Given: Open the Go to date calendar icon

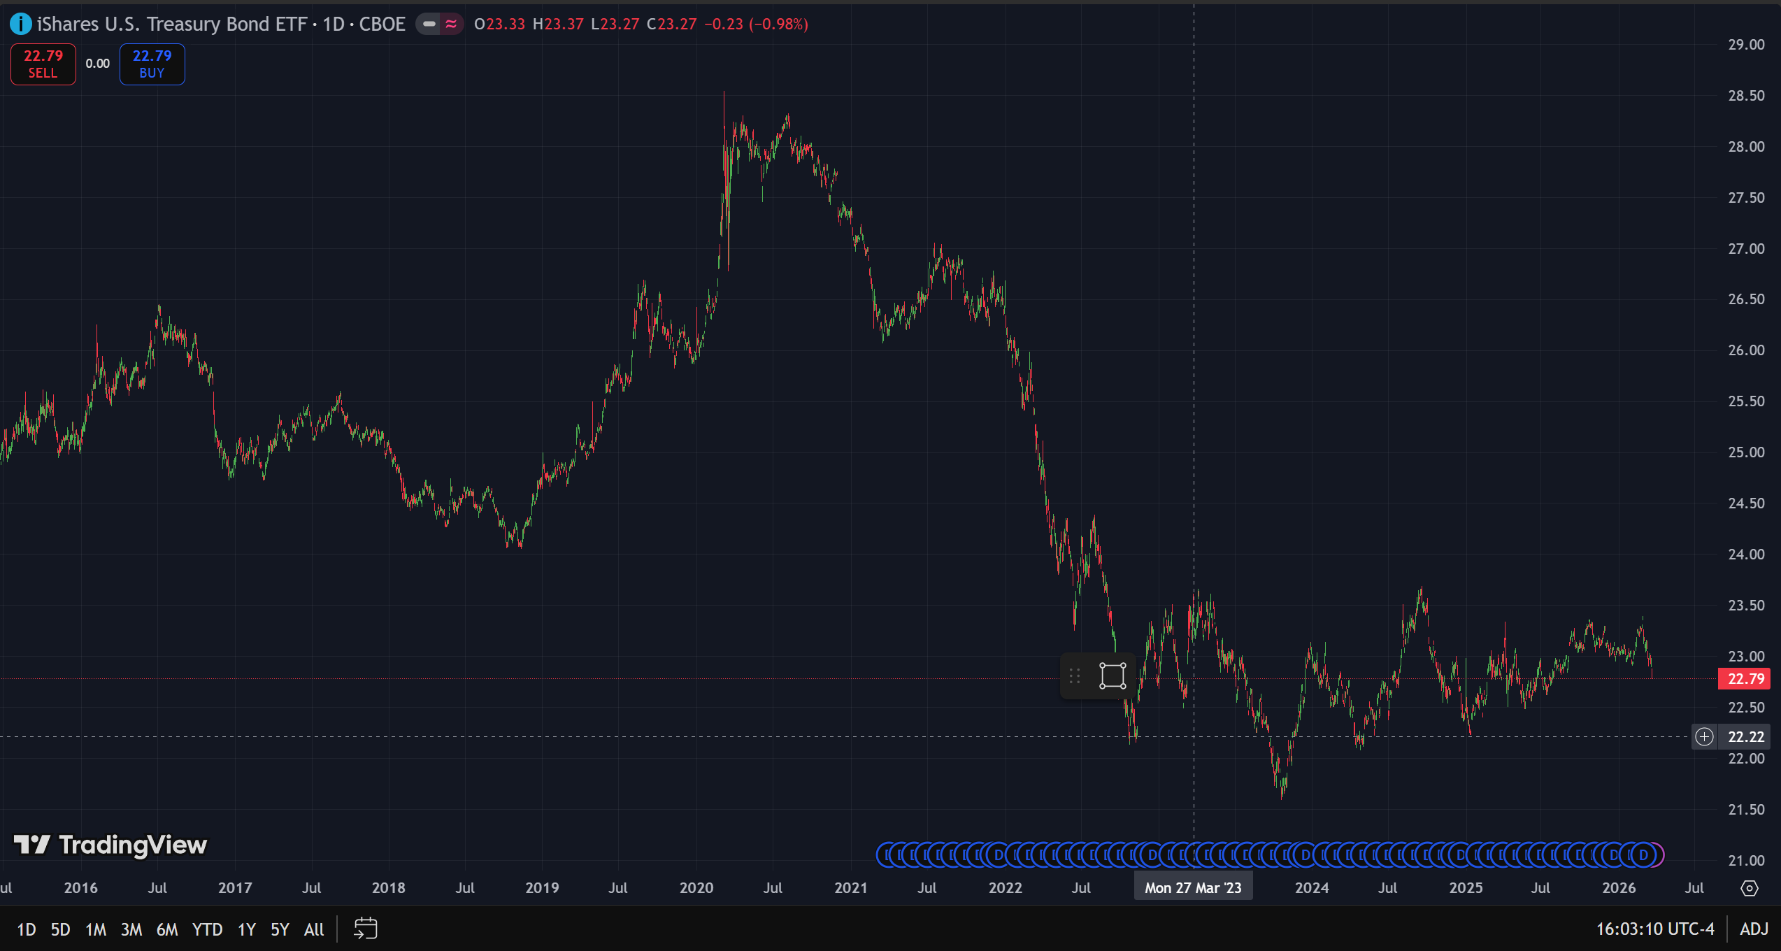Looking at the screenshot, I should click(x=365, y=929).
